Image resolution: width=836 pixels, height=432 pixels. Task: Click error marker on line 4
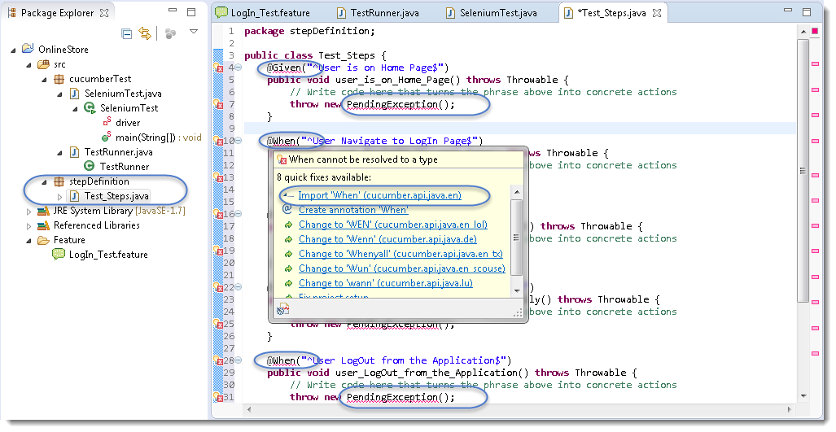point(217,68)
